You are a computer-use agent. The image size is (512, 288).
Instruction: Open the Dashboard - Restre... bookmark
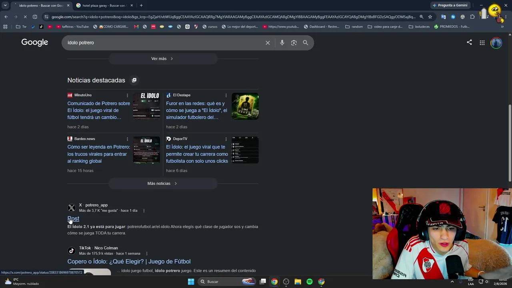pos(321,27)
